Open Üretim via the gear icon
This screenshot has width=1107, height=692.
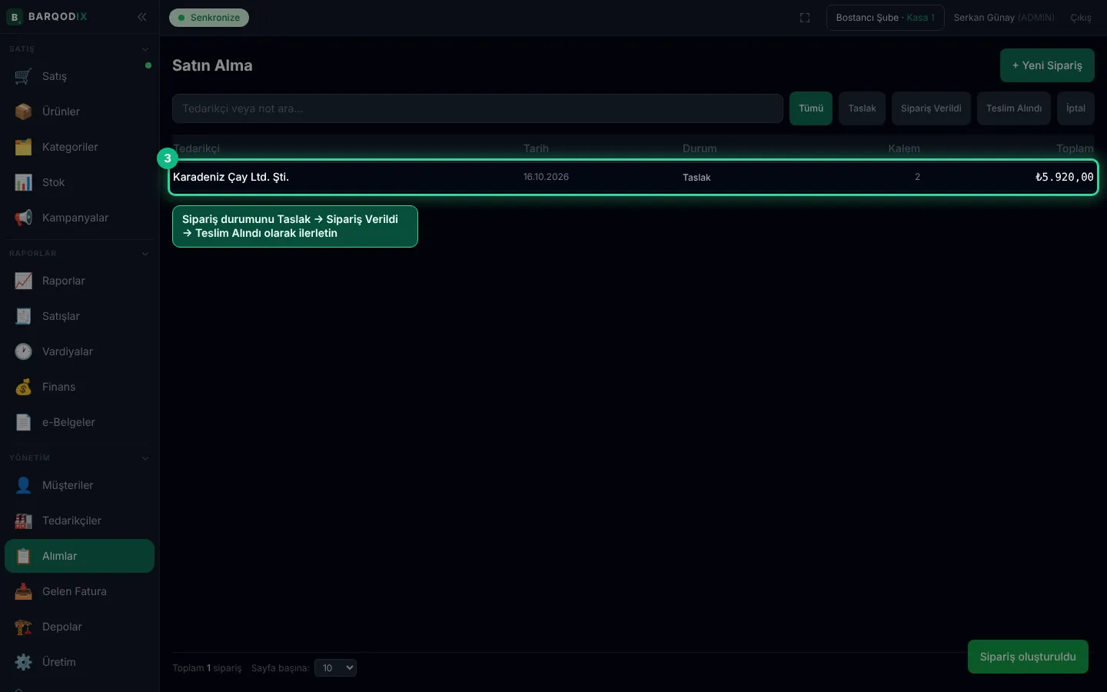pos(23,662)
